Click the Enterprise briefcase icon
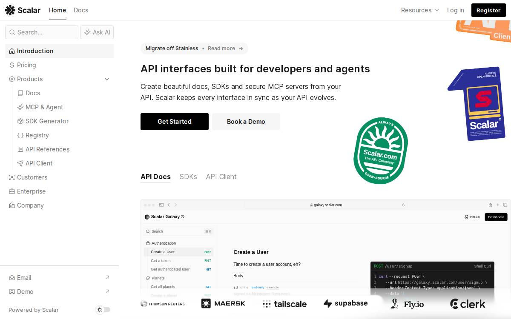 (12, 191)
